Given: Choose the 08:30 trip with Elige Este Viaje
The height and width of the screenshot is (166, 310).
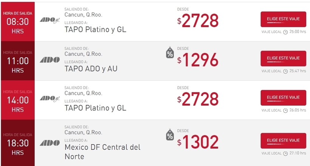Looking at the screenshot, I should (283, 19).
